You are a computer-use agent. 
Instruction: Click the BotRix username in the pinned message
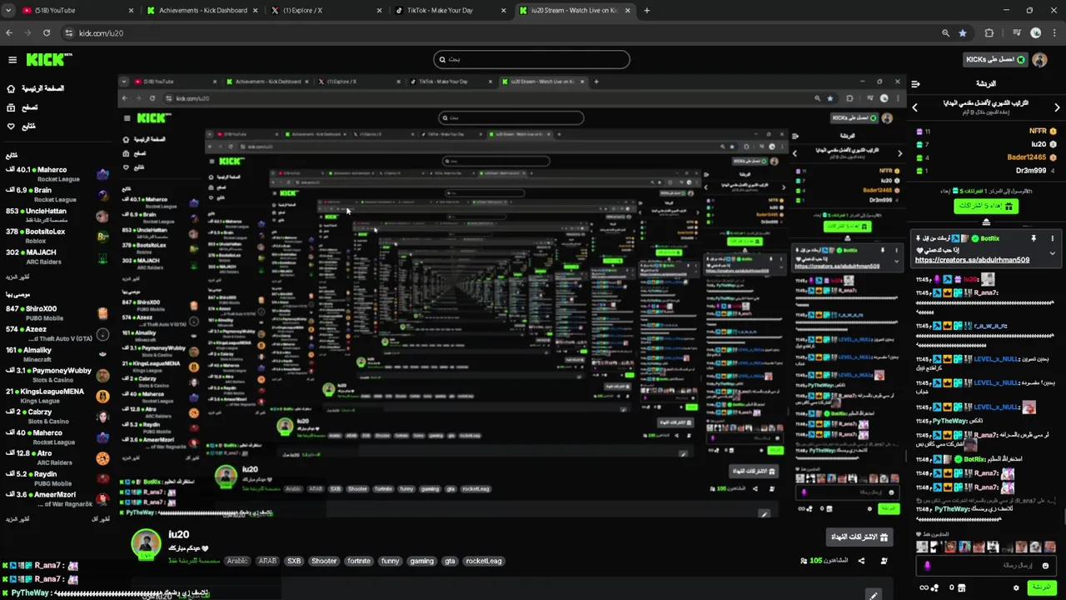[x=989, y=239]
